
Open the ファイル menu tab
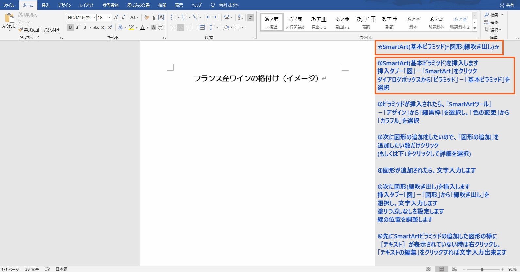pos(9,5)
